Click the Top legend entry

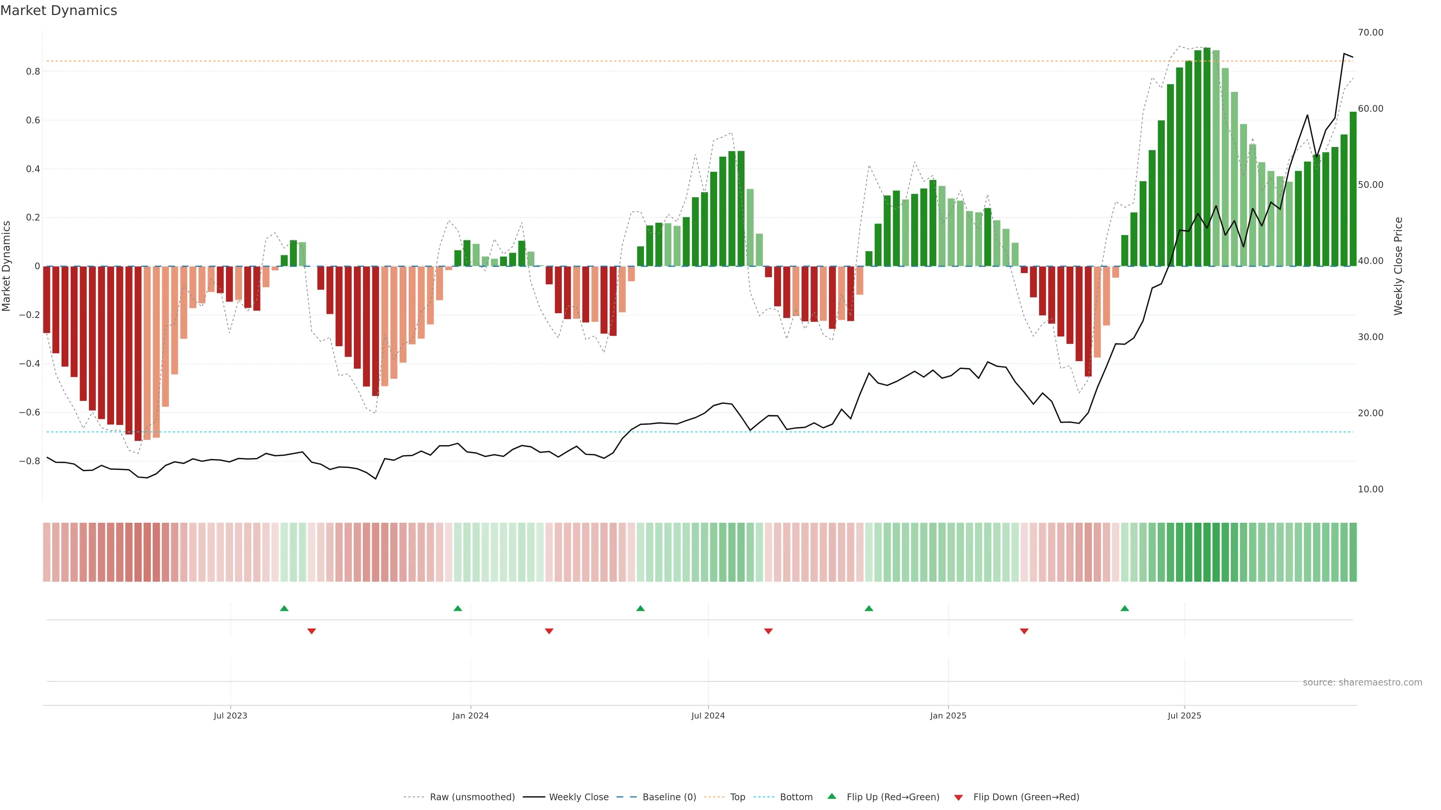(x=737, y=797)
